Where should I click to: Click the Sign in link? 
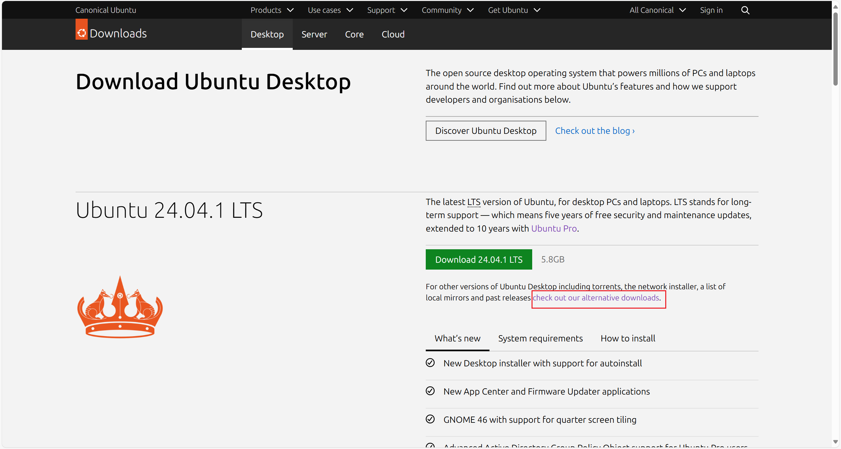click(711, 10)
